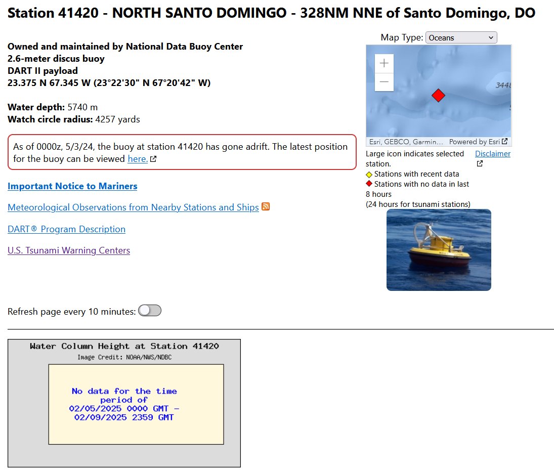Open the Map Type dropdown
The height and width of the screenshot is (470, 554).
461,38
